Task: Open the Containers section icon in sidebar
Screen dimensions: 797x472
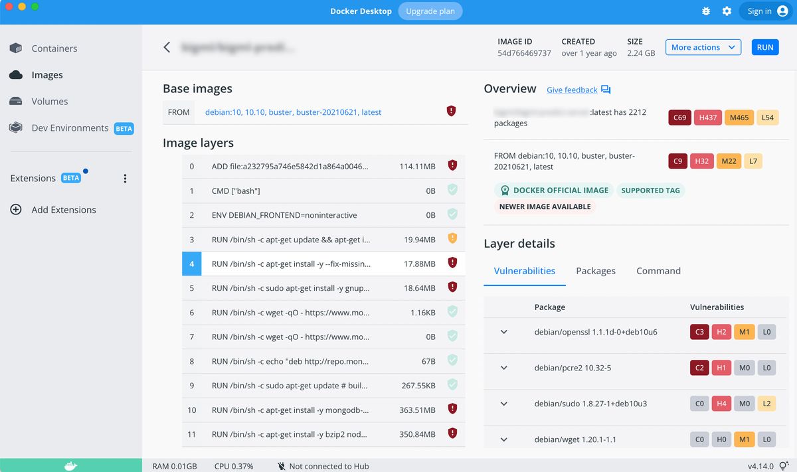Action: point(16,48)
